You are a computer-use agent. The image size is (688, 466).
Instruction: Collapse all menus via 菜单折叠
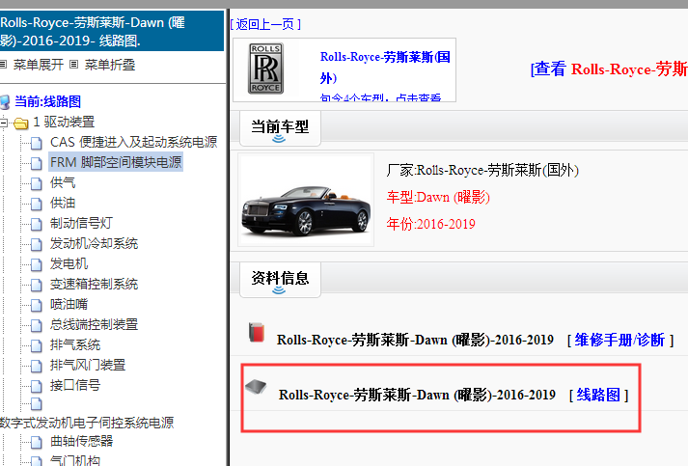pyautogui.click(x=110, y=65)
